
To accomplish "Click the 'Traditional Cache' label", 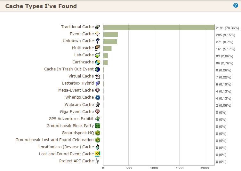I will (77, 27).
